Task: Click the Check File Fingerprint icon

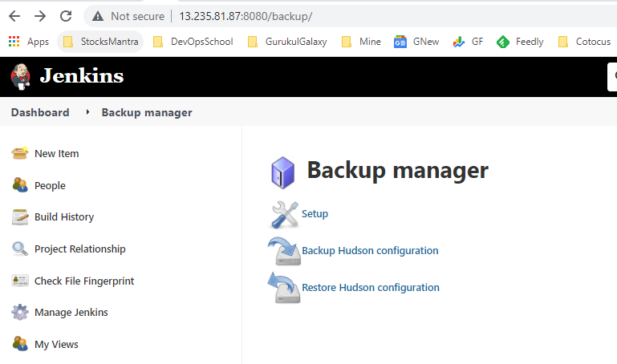Action: pyautogui.click(x=20, y=281)
